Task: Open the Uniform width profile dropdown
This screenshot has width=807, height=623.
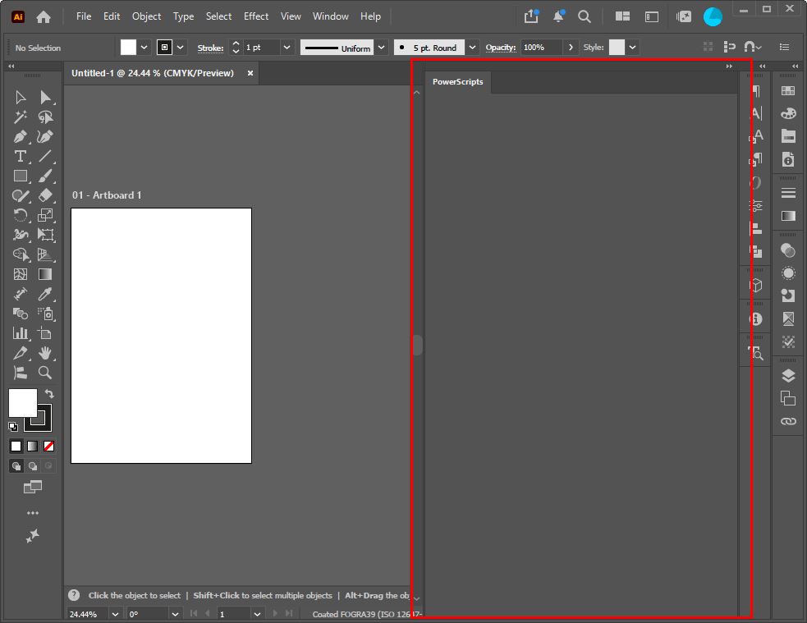Action: [381, 48]
